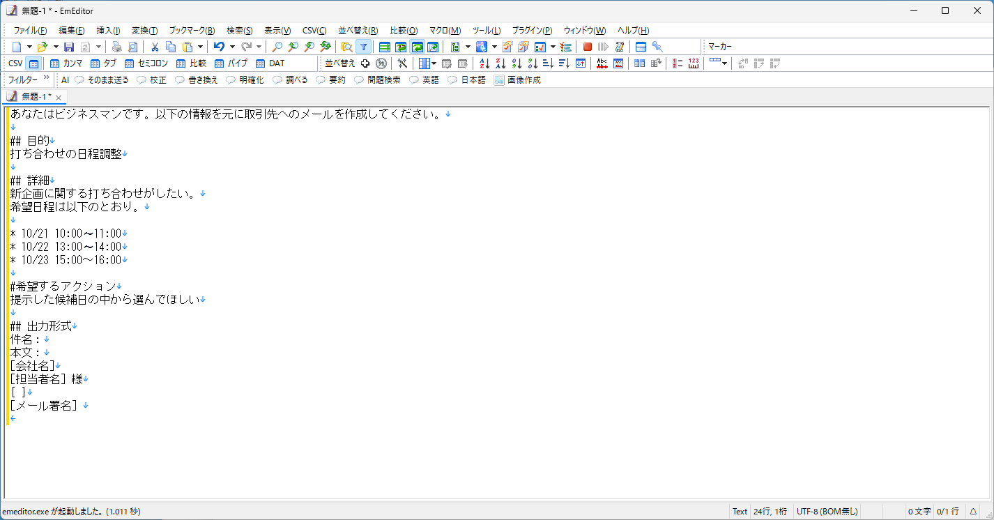Click the 要約 AI filter button
Screen dimensions: 994x520
coord(330,79)
